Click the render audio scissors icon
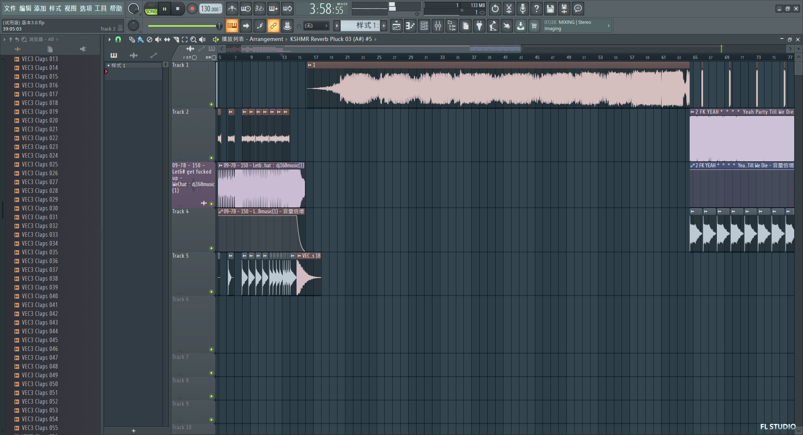 pyautogui.click(x=509, y=8)
